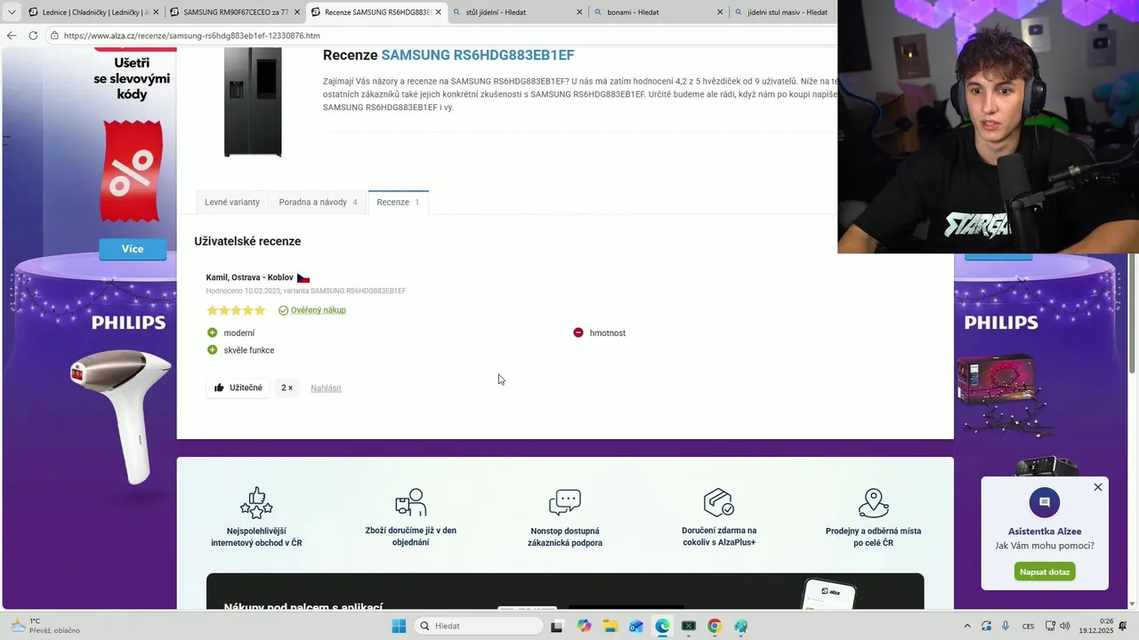Open Task View from taskbar
This screenshot has height=640, width=1139.
557,626
